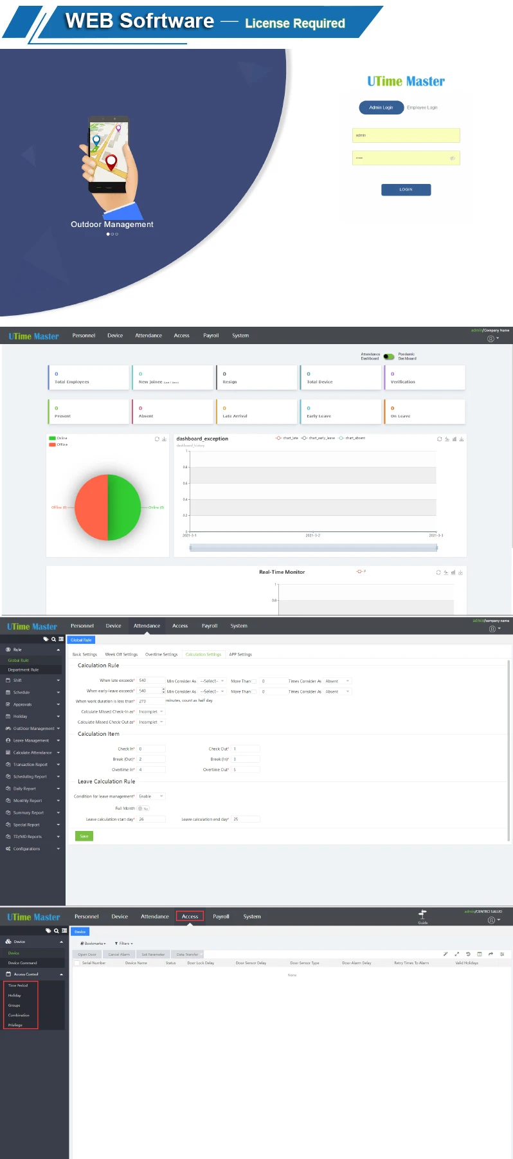Open the APP Settings tab

(x=240, y=655)
